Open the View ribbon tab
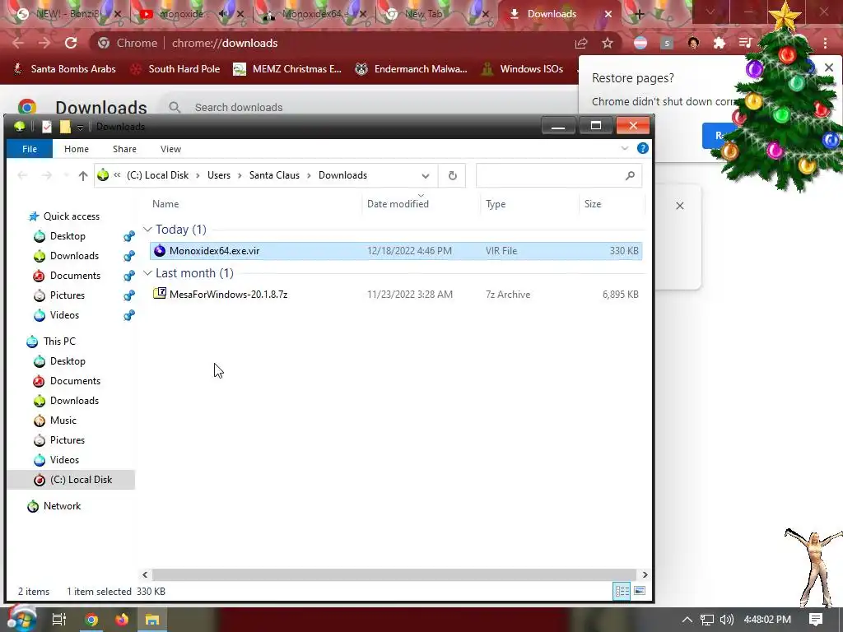Screen dimensions: 843x632 (170, 149)
